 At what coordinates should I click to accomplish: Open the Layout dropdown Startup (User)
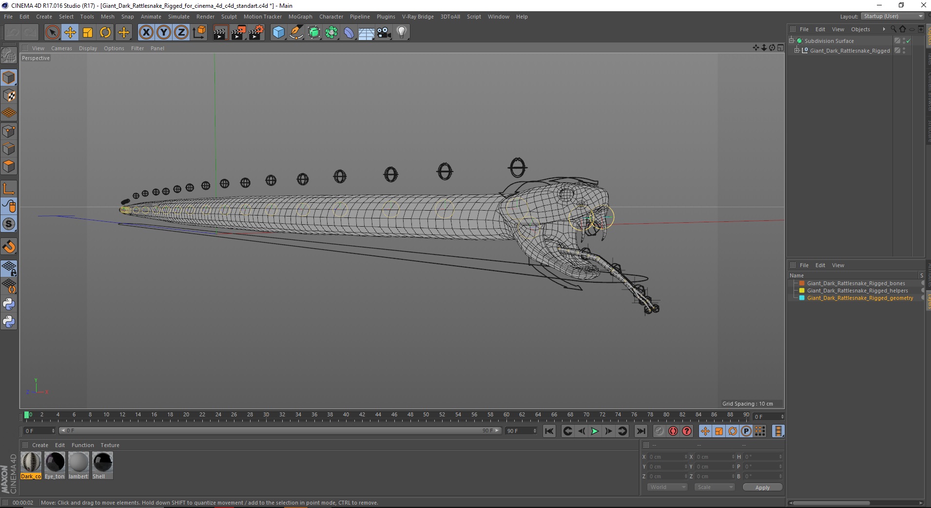click(x=893, y=16)
